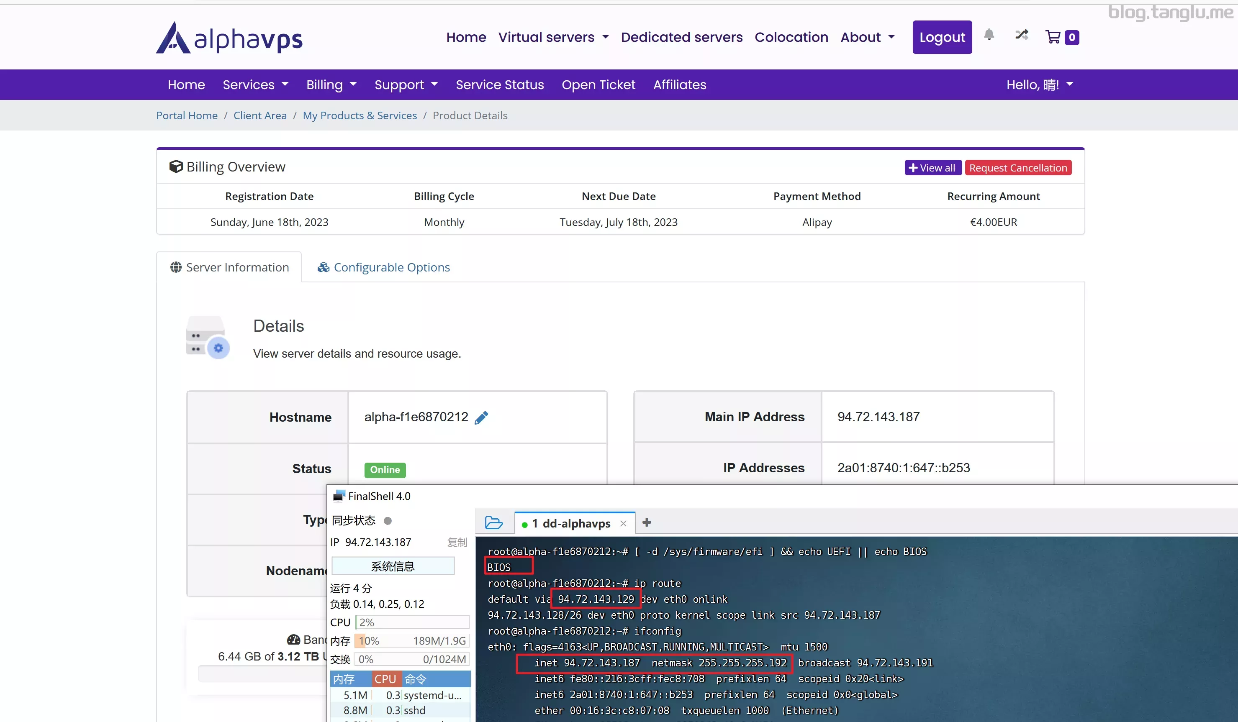This screenshot has width=1238, height=722.
Task: Close the dd-alphavps terminal tab
Action: tap(624, 524)
